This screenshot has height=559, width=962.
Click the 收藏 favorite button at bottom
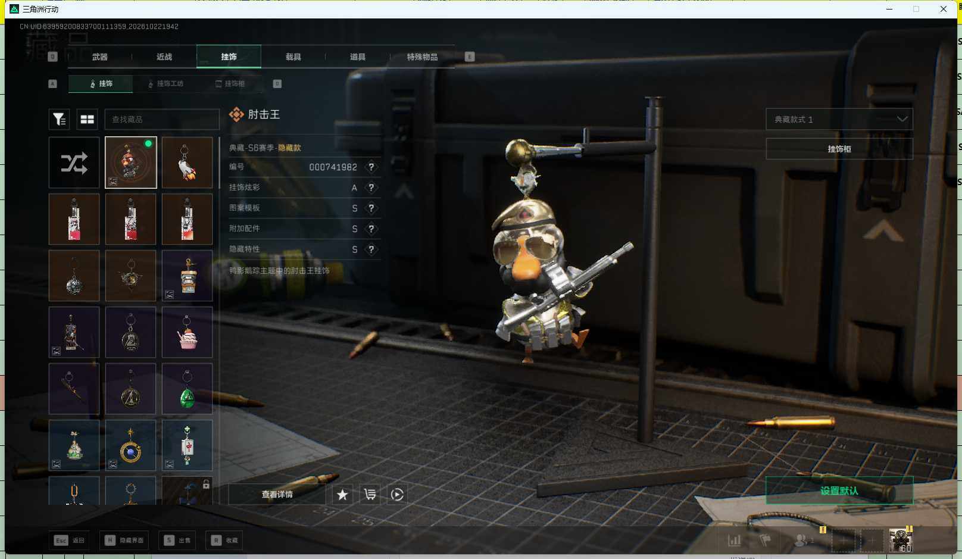point(224,540)
